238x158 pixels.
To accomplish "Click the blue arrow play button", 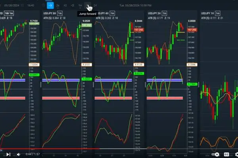I will pos(50,6).
